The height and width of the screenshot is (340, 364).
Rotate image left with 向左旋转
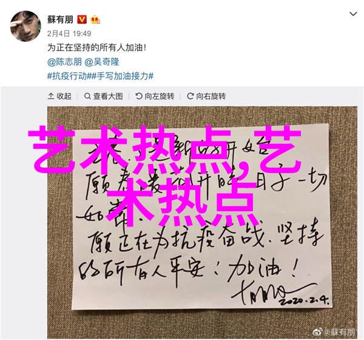(x=155, y=96)
